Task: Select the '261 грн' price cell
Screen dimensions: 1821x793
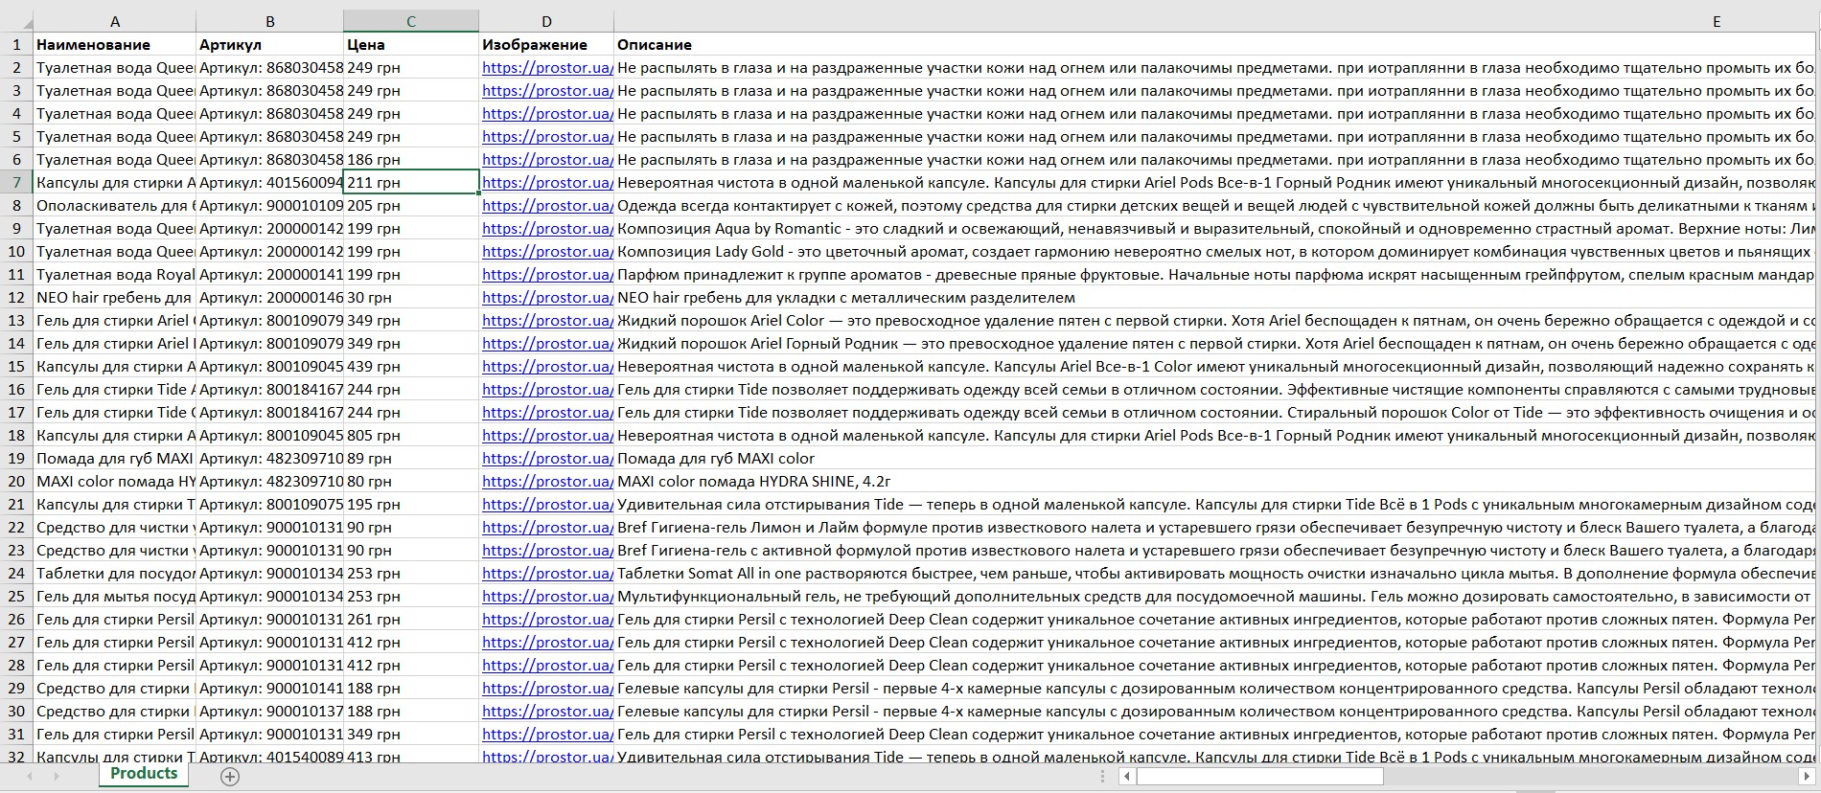Action: coord(411,619)
